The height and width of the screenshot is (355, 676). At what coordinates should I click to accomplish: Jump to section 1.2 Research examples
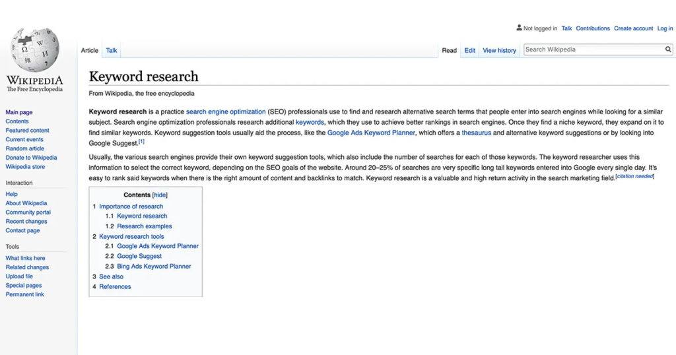pos(145,226)
